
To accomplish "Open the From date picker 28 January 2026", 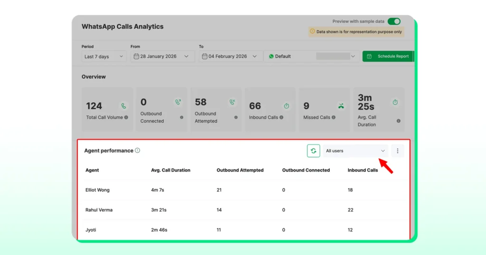I will [x=162, y=56].
